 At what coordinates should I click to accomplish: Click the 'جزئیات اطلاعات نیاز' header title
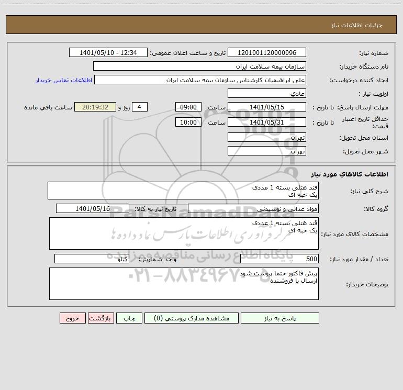coord(357,25)
